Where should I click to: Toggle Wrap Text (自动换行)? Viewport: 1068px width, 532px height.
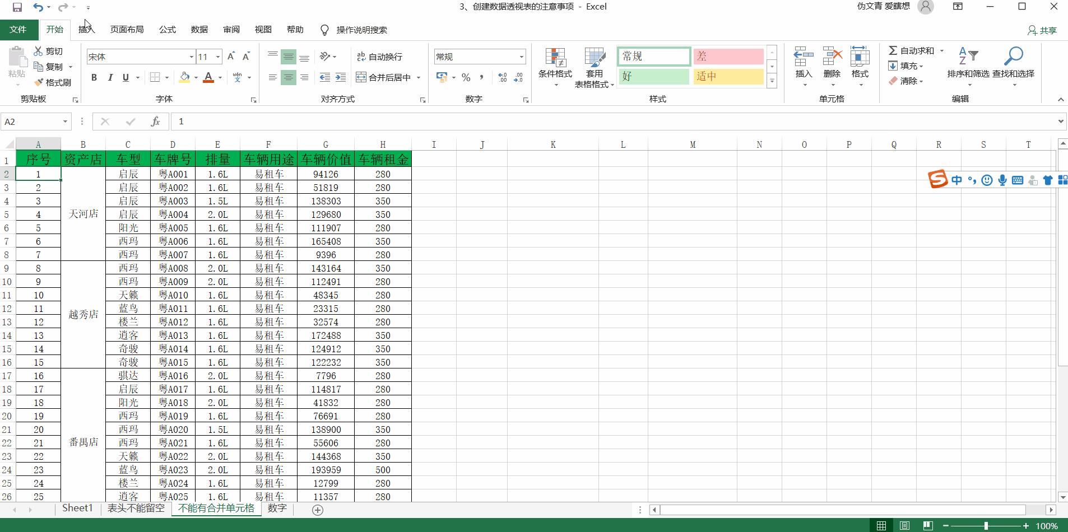click(380, 57)
